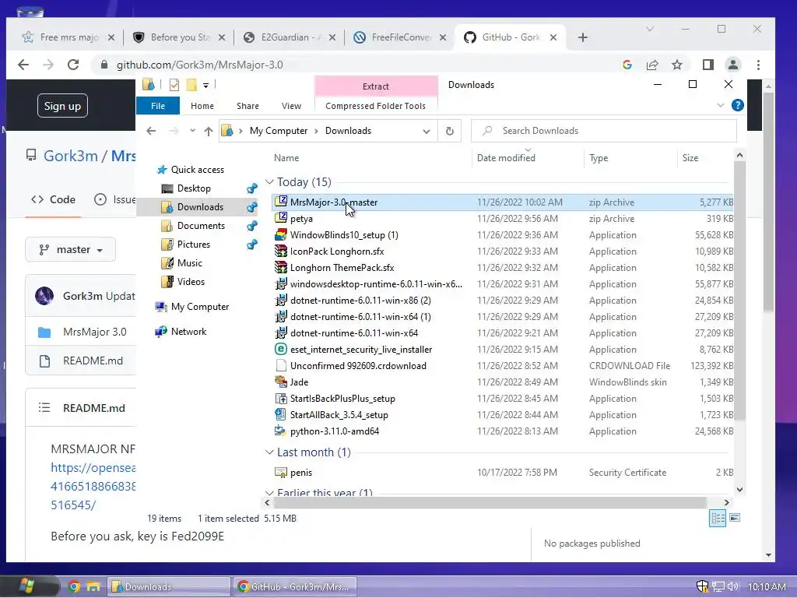Viewport: 797px width, 598px height.
Task: Click the security shield tray icon
Action: (x=702, y=586)
